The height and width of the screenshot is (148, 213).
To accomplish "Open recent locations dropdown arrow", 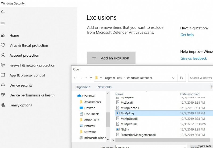I will [x=86, y=78].
